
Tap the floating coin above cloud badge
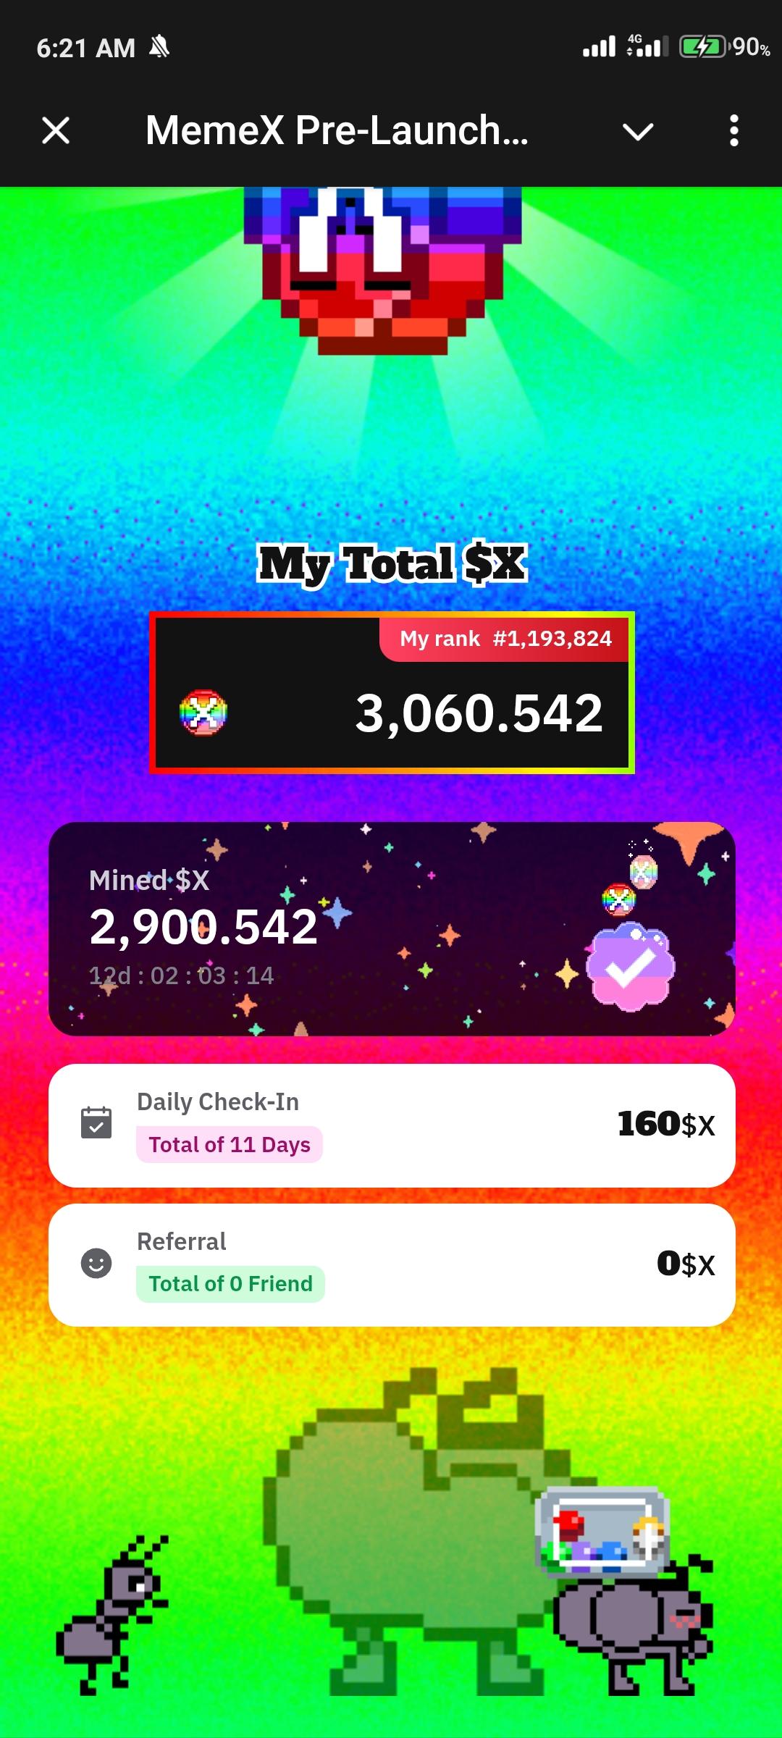[619, 900]
